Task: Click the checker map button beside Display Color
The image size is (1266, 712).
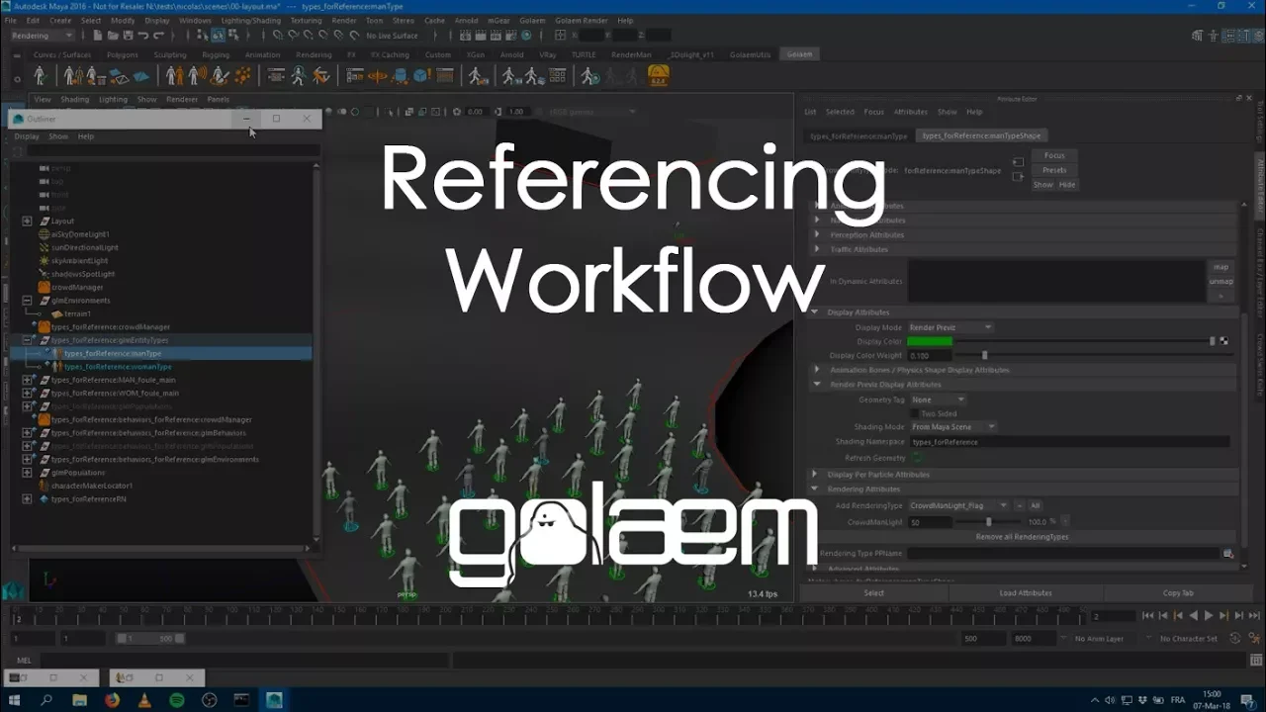Action: (x=1224, y=341)
